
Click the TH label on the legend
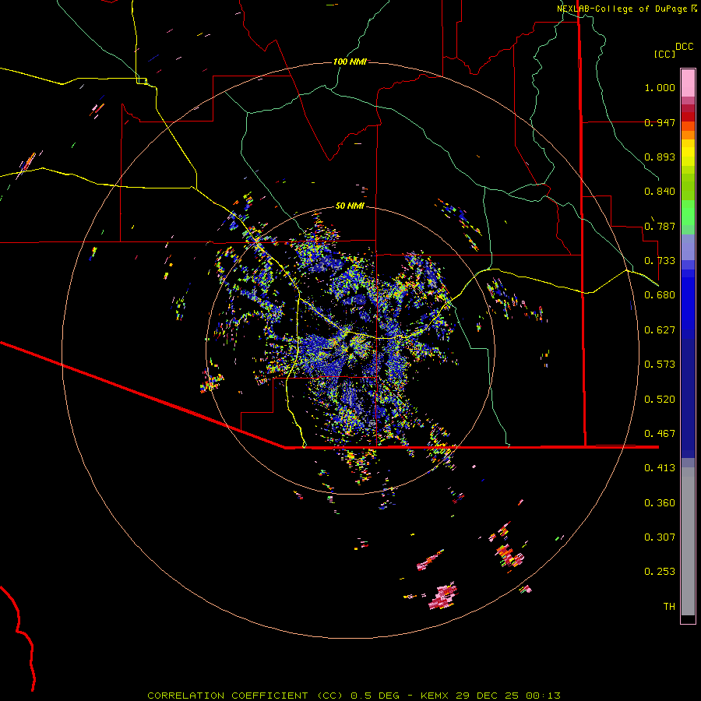[669, 607]
